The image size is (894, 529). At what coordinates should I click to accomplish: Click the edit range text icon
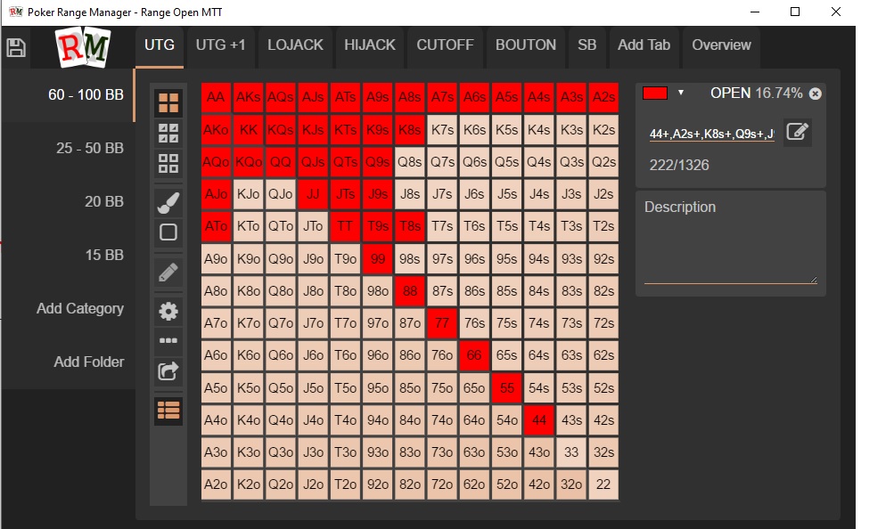coord(798,132)
